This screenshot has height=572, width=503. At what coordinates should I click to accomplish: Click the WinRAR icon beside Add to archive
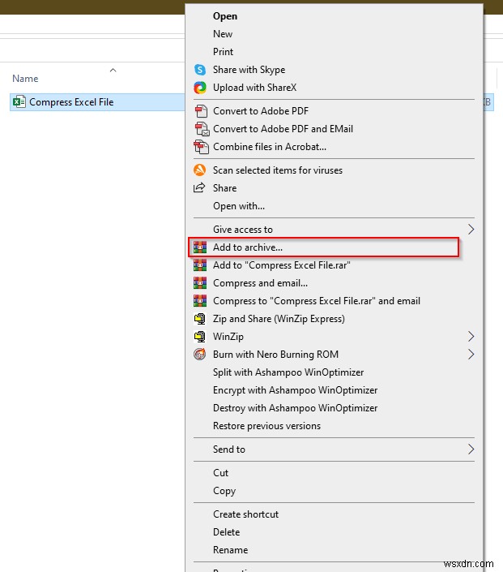[x=200, y=247]
